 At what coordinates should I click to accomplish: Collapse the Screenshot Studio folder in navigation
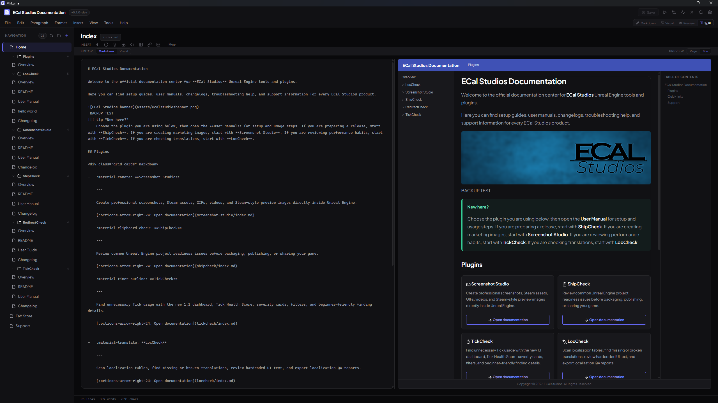[13, 130]
